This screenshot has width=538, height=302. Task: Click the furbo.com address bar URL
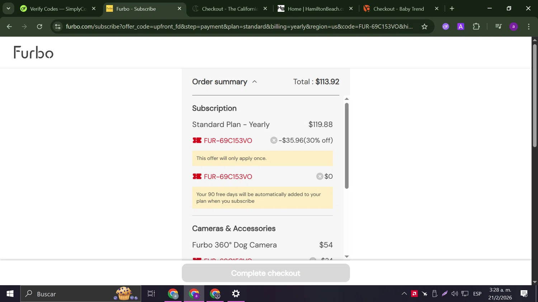(239, 26)
